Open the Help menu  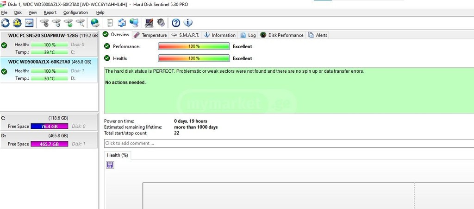pyautogui.click(x=100, y=13)
